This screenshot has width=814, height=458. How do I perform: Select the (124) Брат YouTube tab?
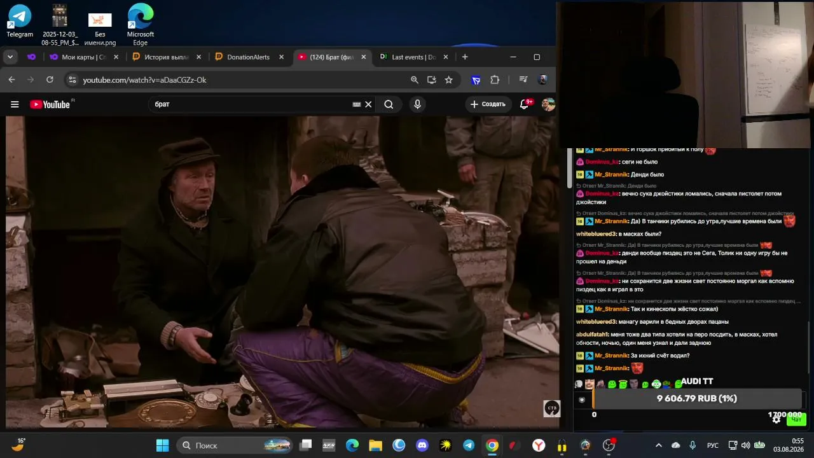click(332, 57)
